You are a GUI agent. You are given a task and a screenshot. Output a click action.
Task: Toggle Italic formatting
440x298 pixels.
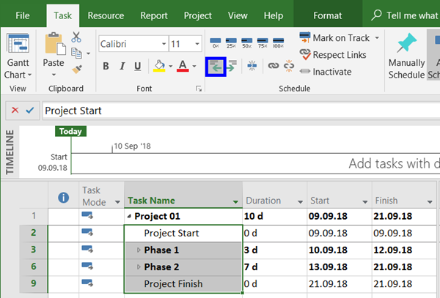[121, 67]
